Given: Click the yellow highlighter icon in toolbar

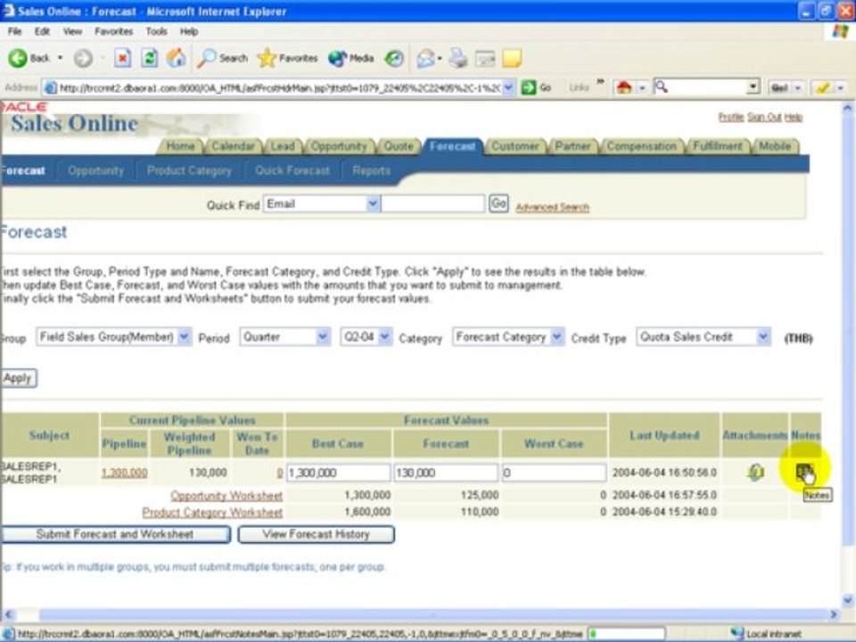Looking at the screenshot, I should click(x=823, y=87).
